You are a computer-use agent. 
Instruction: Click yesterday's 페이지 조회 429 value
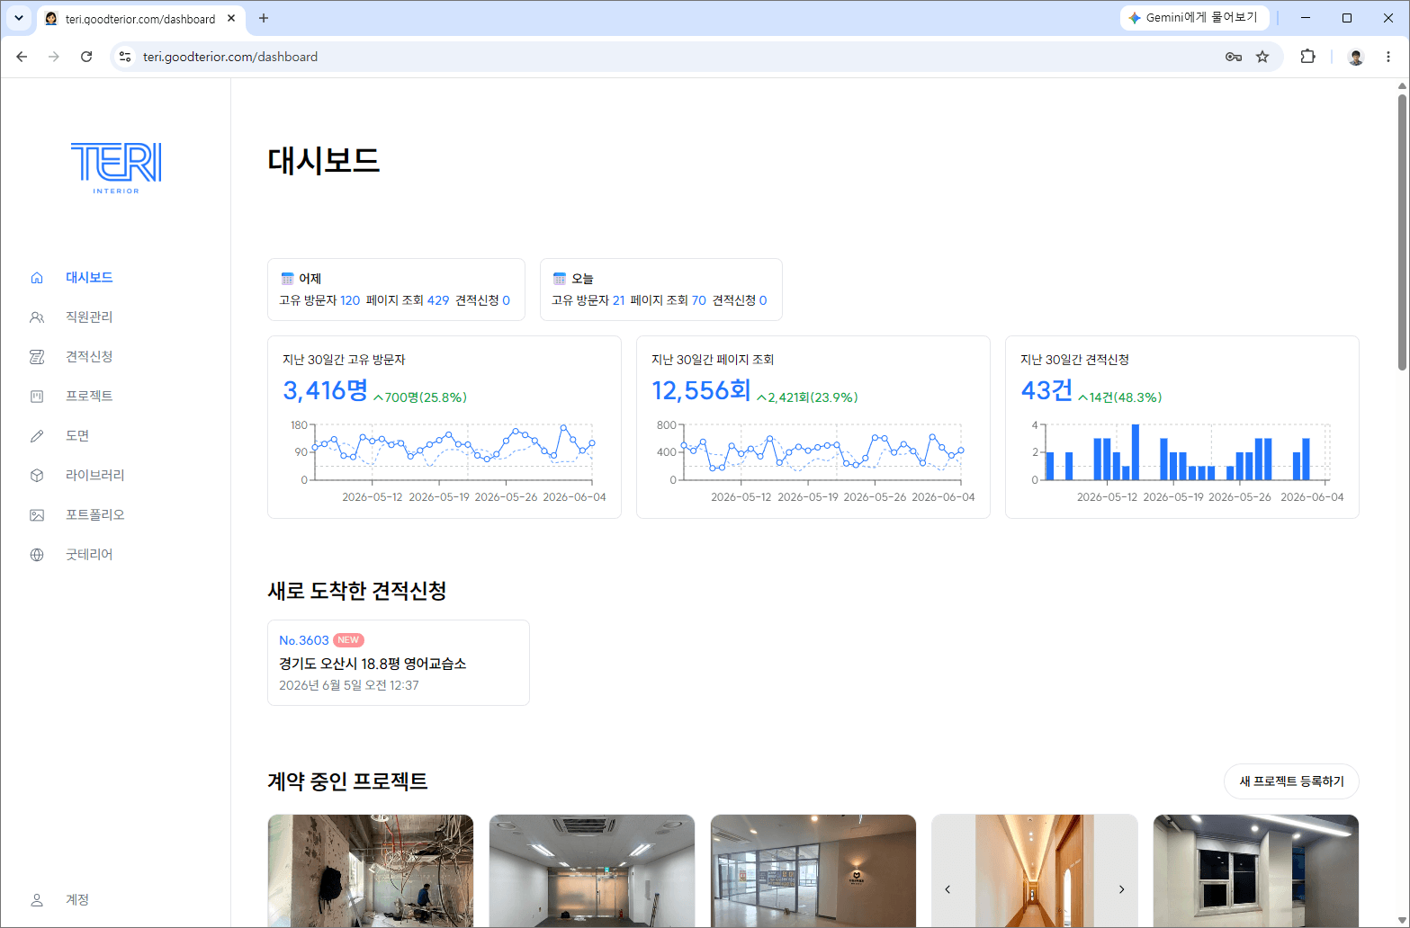click(438, 300)
